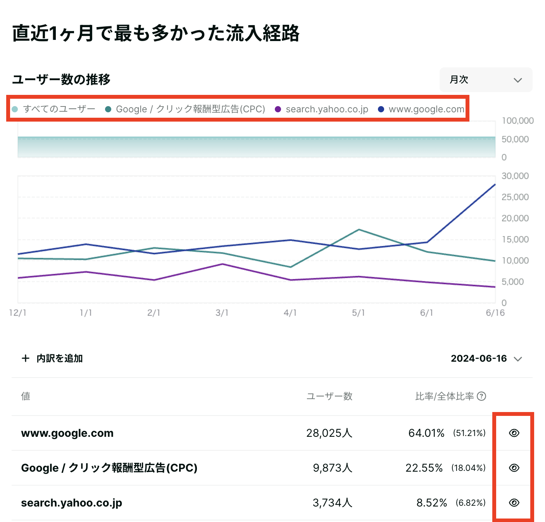
Task: Open the 月次 period dropdown
Action: pyautogui.click(x=486, y=80)
